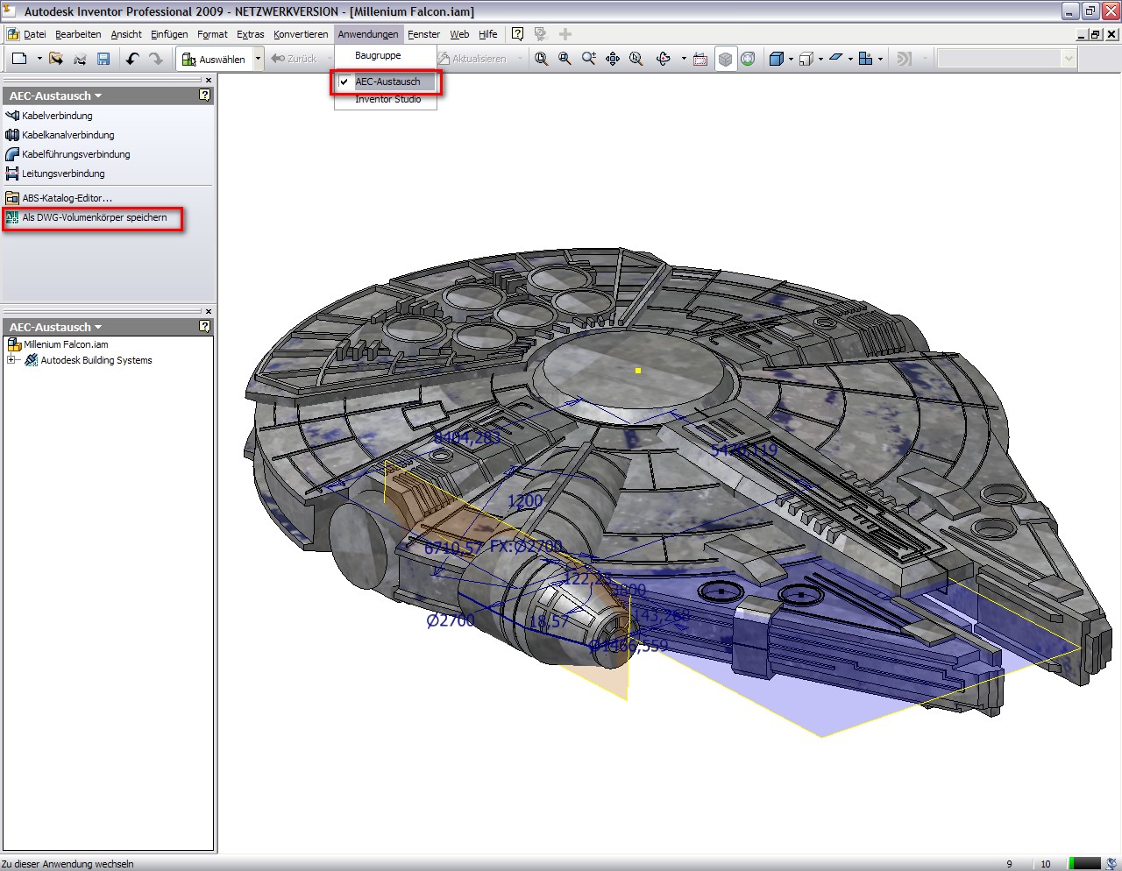
Task: Click Kabelverbindung connector tool
Action: (57, 116)
